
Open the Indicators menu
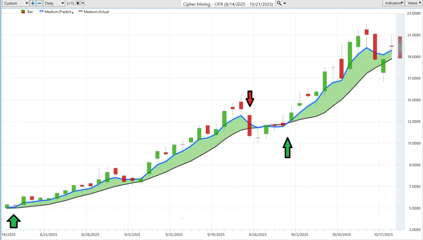393,3
